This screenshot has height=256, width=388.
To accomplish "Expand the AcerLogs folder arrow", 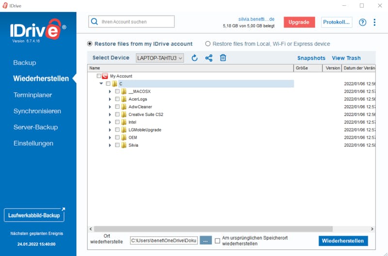I will [x=110, y=99].
